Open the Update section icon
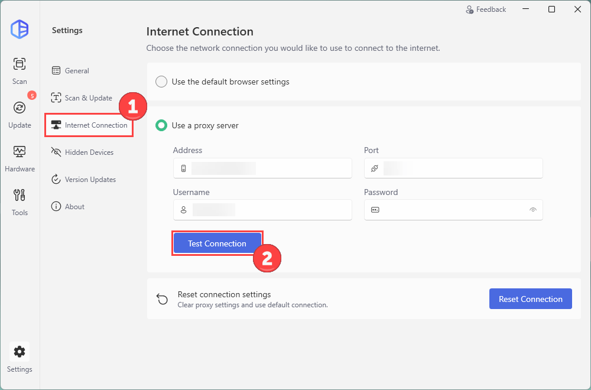The height and width of the screenshot is (390, 591). pos(20,108)
